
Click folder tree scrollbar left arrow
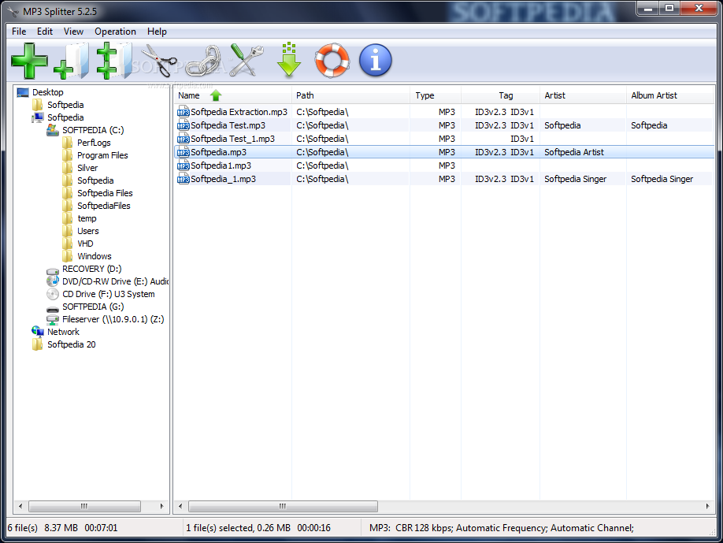(20, 506)
